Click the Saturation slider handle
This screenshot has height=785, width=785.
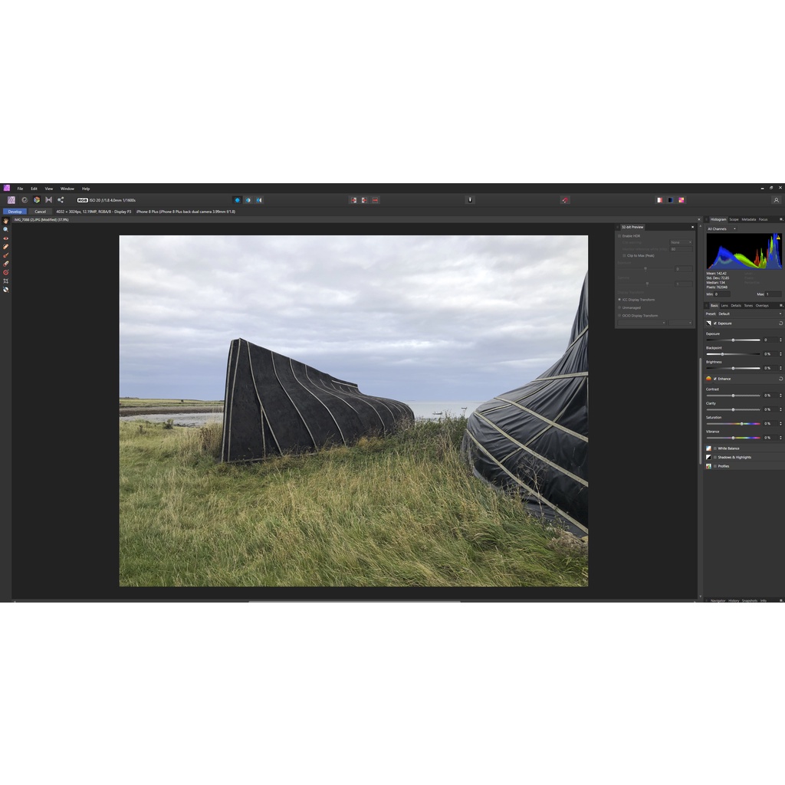coord(741,423)
